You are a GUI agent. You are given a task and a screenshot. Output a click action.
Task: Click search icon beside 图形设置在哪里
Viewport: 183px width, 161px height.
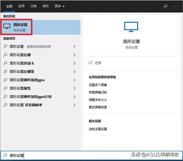pos(5,72)
